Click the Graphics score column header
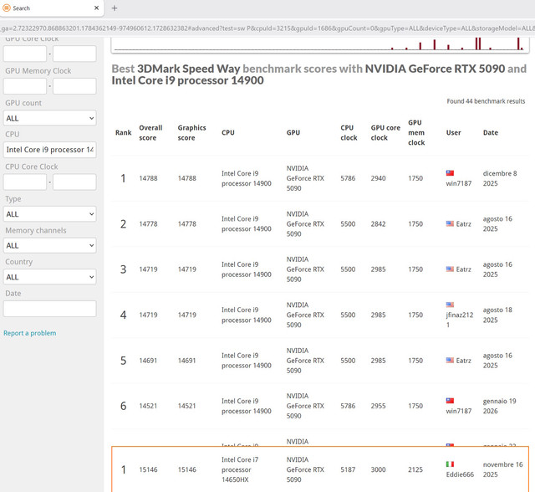This screenshot has height=492, width=535. point(191,132)
